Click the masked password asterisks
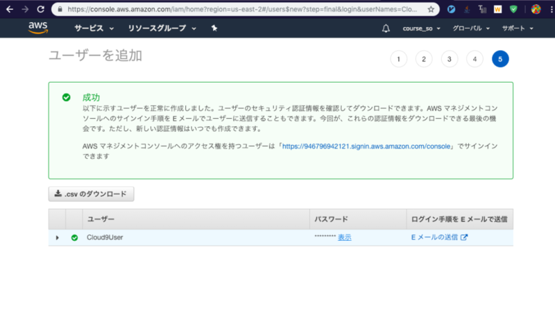This screenshot has width=555, height=322. coord(325,236)
